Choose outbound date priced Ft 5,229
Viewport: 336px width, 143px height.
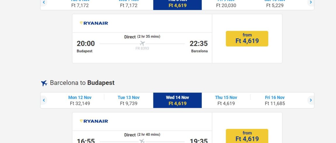pyautogui.click(x=275, y=4)
